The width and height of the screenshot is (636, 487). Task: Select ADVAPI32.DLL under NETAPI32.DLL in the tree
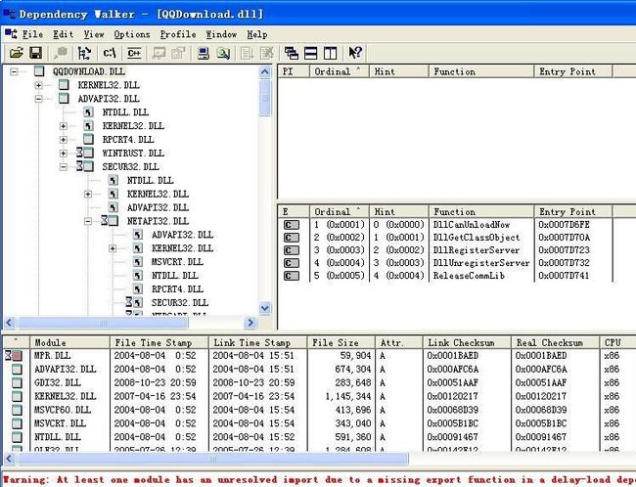pyautogui.click(x=183, y=235)
